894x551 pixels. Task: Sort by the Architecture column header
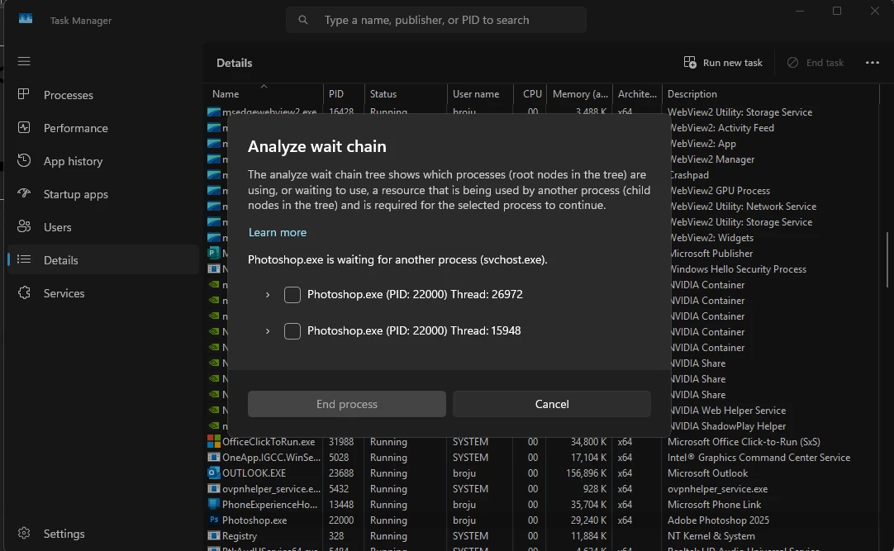(637, 94)
